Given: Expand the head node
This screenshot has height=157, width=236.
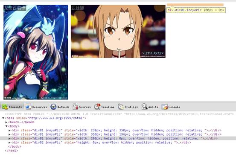Looking at the screenshot, I should pos(6,122).
